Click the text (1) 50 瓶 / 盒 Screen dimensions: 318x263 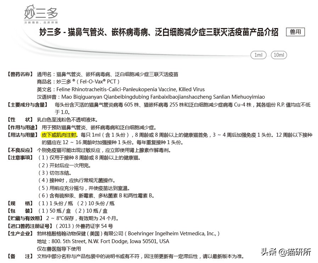pyautogui.click(x=54, y=211)
